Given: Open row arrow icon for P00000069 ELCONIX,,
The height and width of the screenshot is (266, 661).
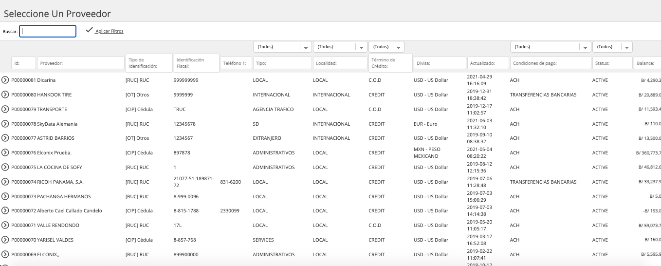Looking at the screenshot, I should coord(5,254).
